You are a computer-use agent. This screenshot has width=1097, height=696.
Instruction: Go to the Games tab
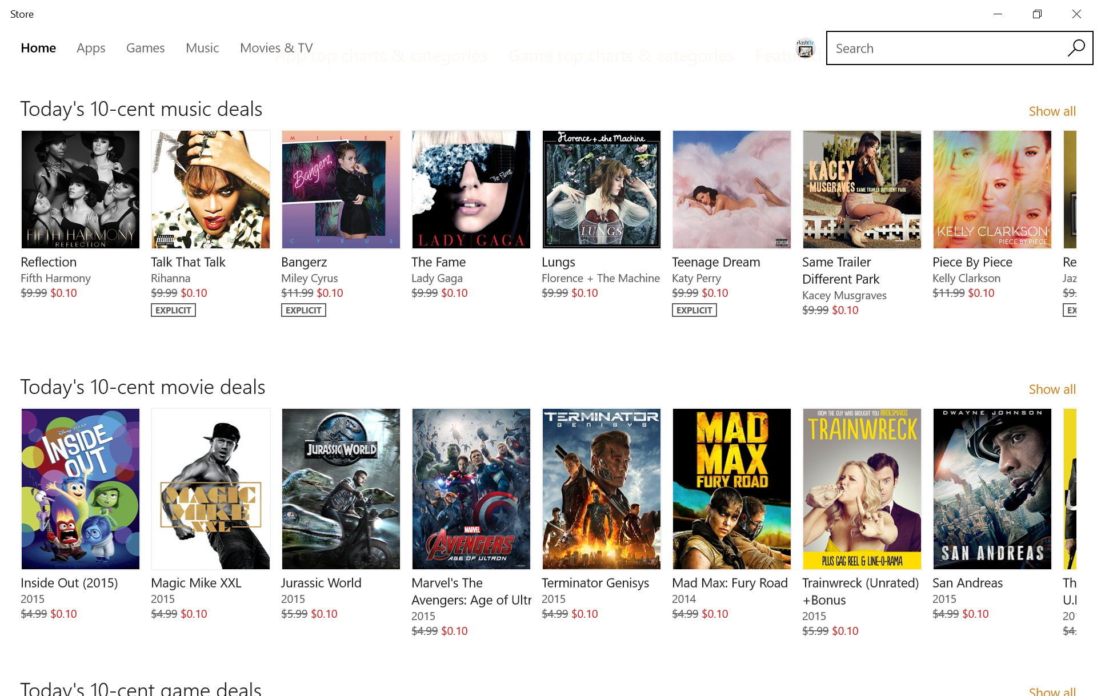145,48
